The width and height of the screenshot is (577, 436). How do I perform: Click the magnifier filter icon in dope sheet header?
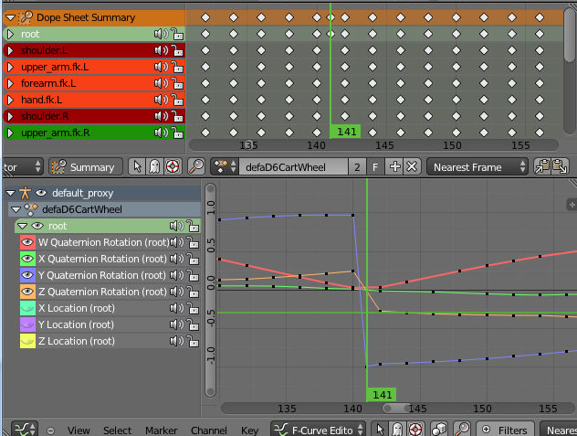point(195,166)
